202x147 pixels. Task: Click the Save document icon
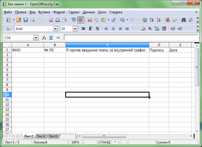pos(26,20)
